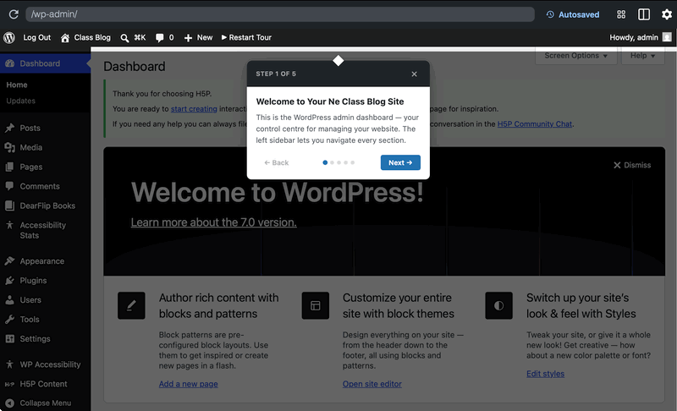
Task: Open the Home submenu item
Action: coord(17,85)
